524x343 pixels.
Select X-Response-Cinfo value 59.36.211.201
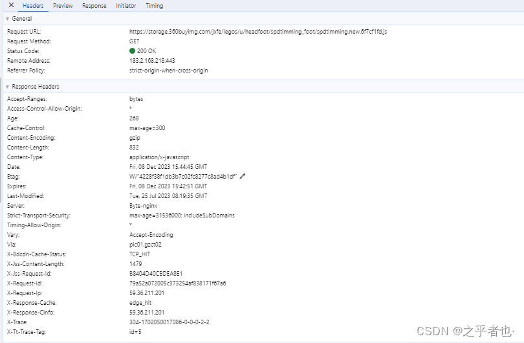point(147,312)
